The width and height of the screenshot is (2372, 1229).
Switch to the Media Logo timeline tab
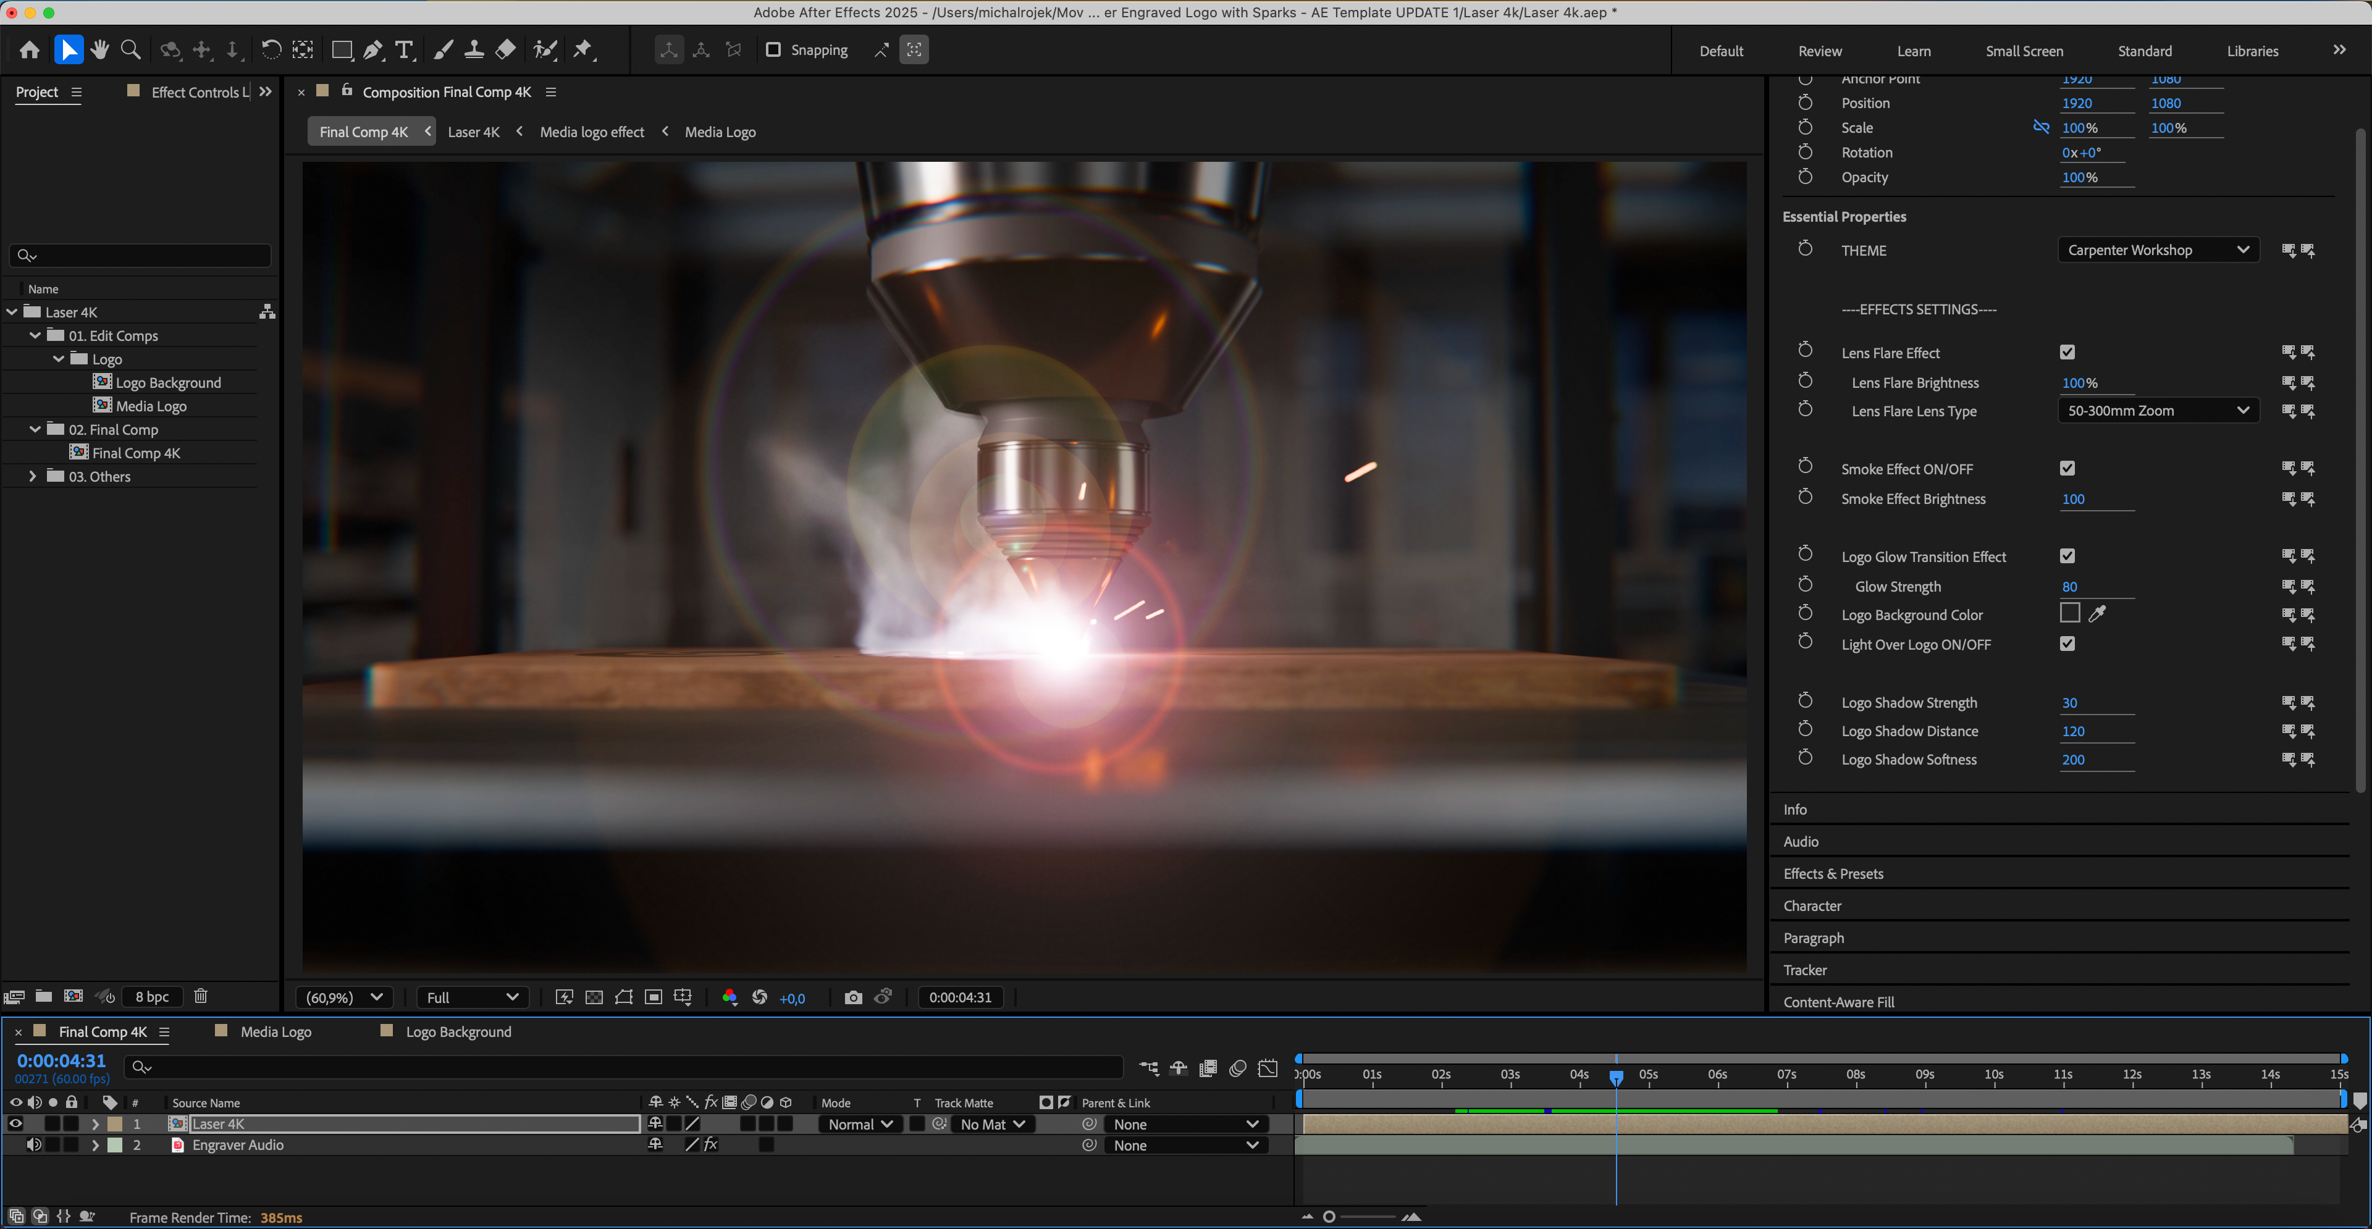click(275, 1032)
